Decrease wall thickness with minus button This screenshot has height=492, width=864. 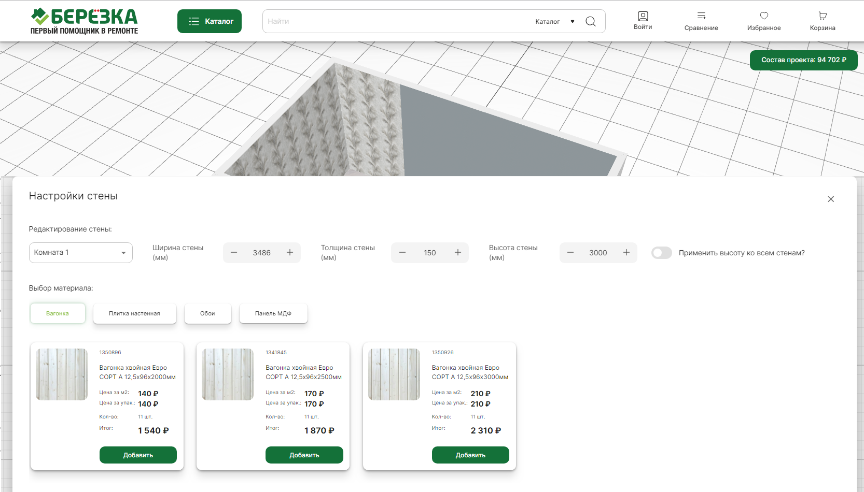pos(402,253)
